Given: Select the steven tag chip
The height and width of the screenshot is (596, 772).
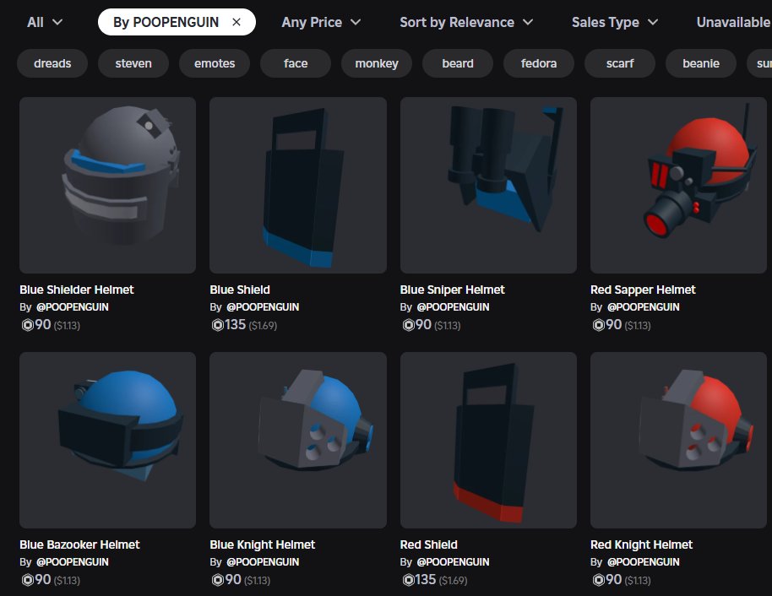Looking at the screenshot, I should 133,63.
